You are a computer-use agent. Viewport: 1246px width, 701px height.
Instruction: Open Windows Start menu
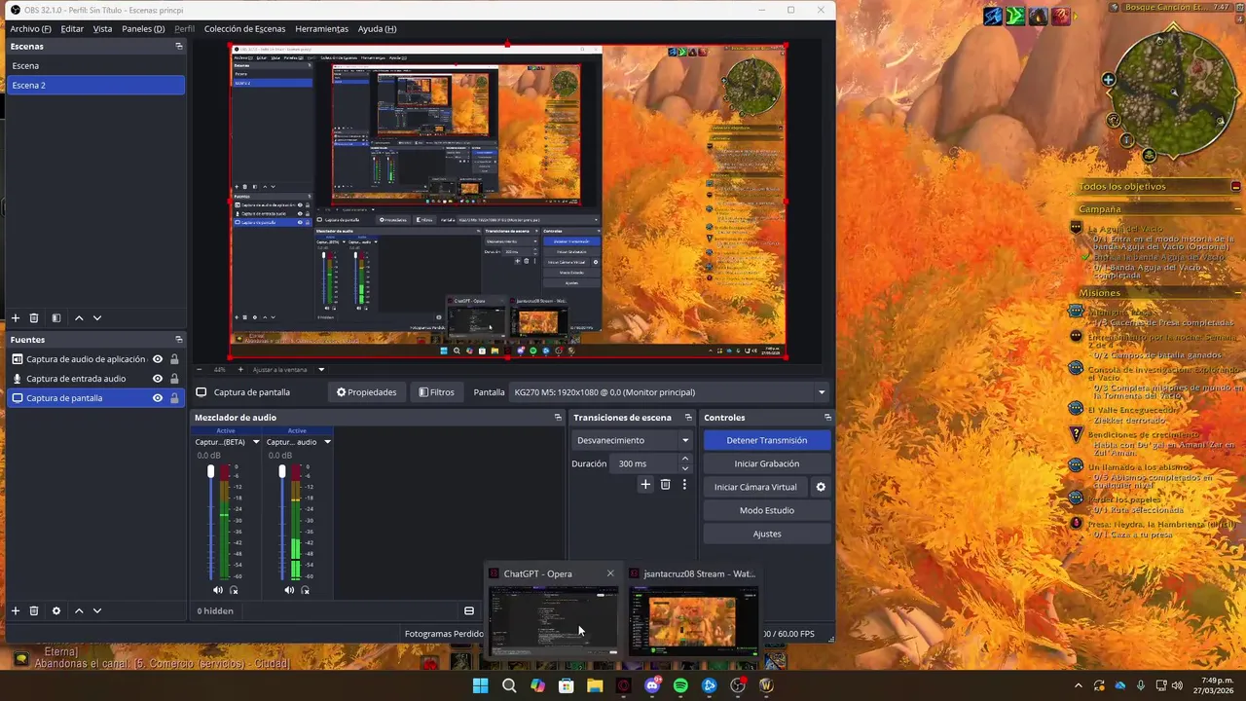(x=480, y=685)
